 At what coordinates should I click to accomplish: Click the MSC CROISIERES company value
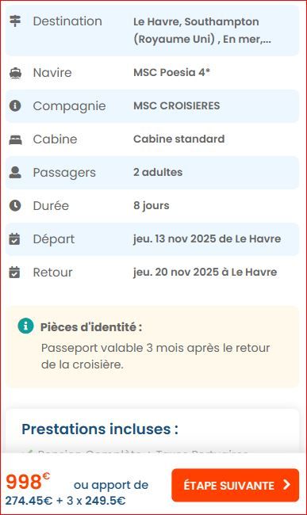[x=177, y=105]
